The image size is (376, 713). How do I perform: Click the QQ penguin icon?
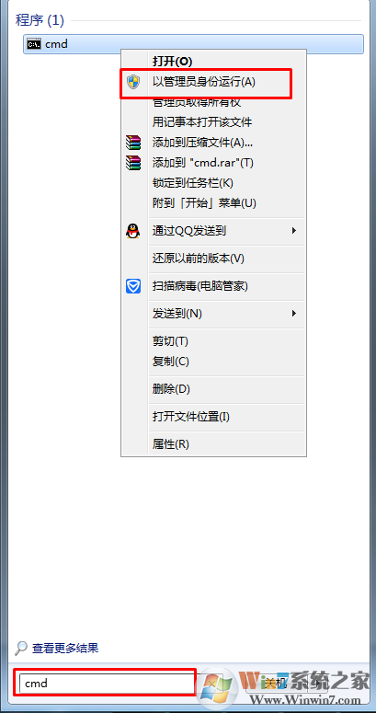coord(132,231)
